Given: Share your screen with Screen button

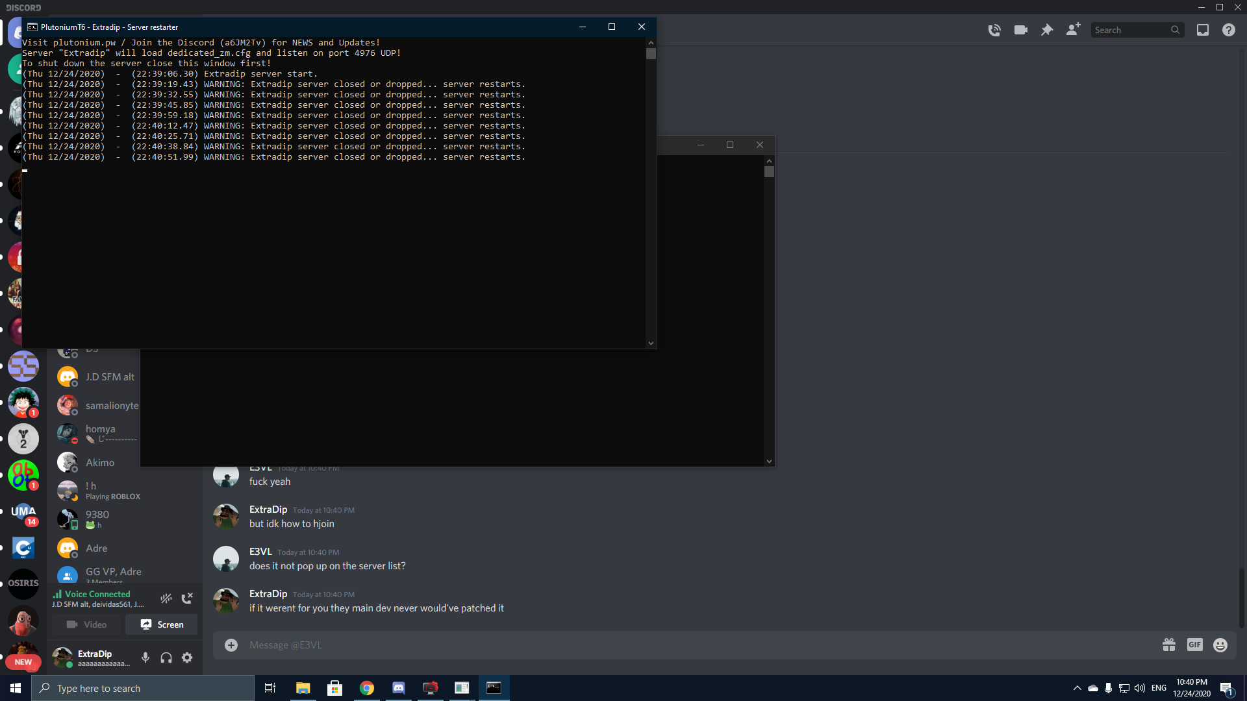Looking at the screenshot, I should pyautogui.click(x=162, y=624).
